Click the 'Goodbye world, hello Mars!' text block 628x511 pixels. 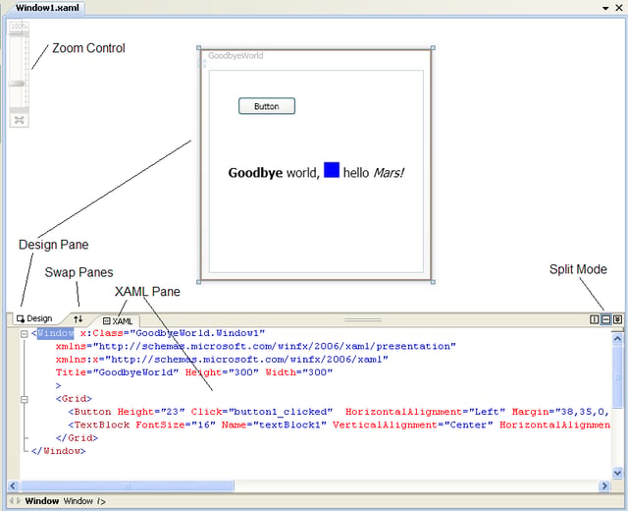click(x=316, y=173)
